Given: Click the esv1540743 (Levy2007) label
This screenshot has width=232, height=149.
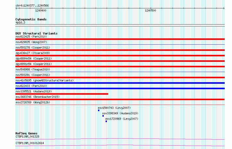Looking at the screenshot, I should click(x=114, y=108).
